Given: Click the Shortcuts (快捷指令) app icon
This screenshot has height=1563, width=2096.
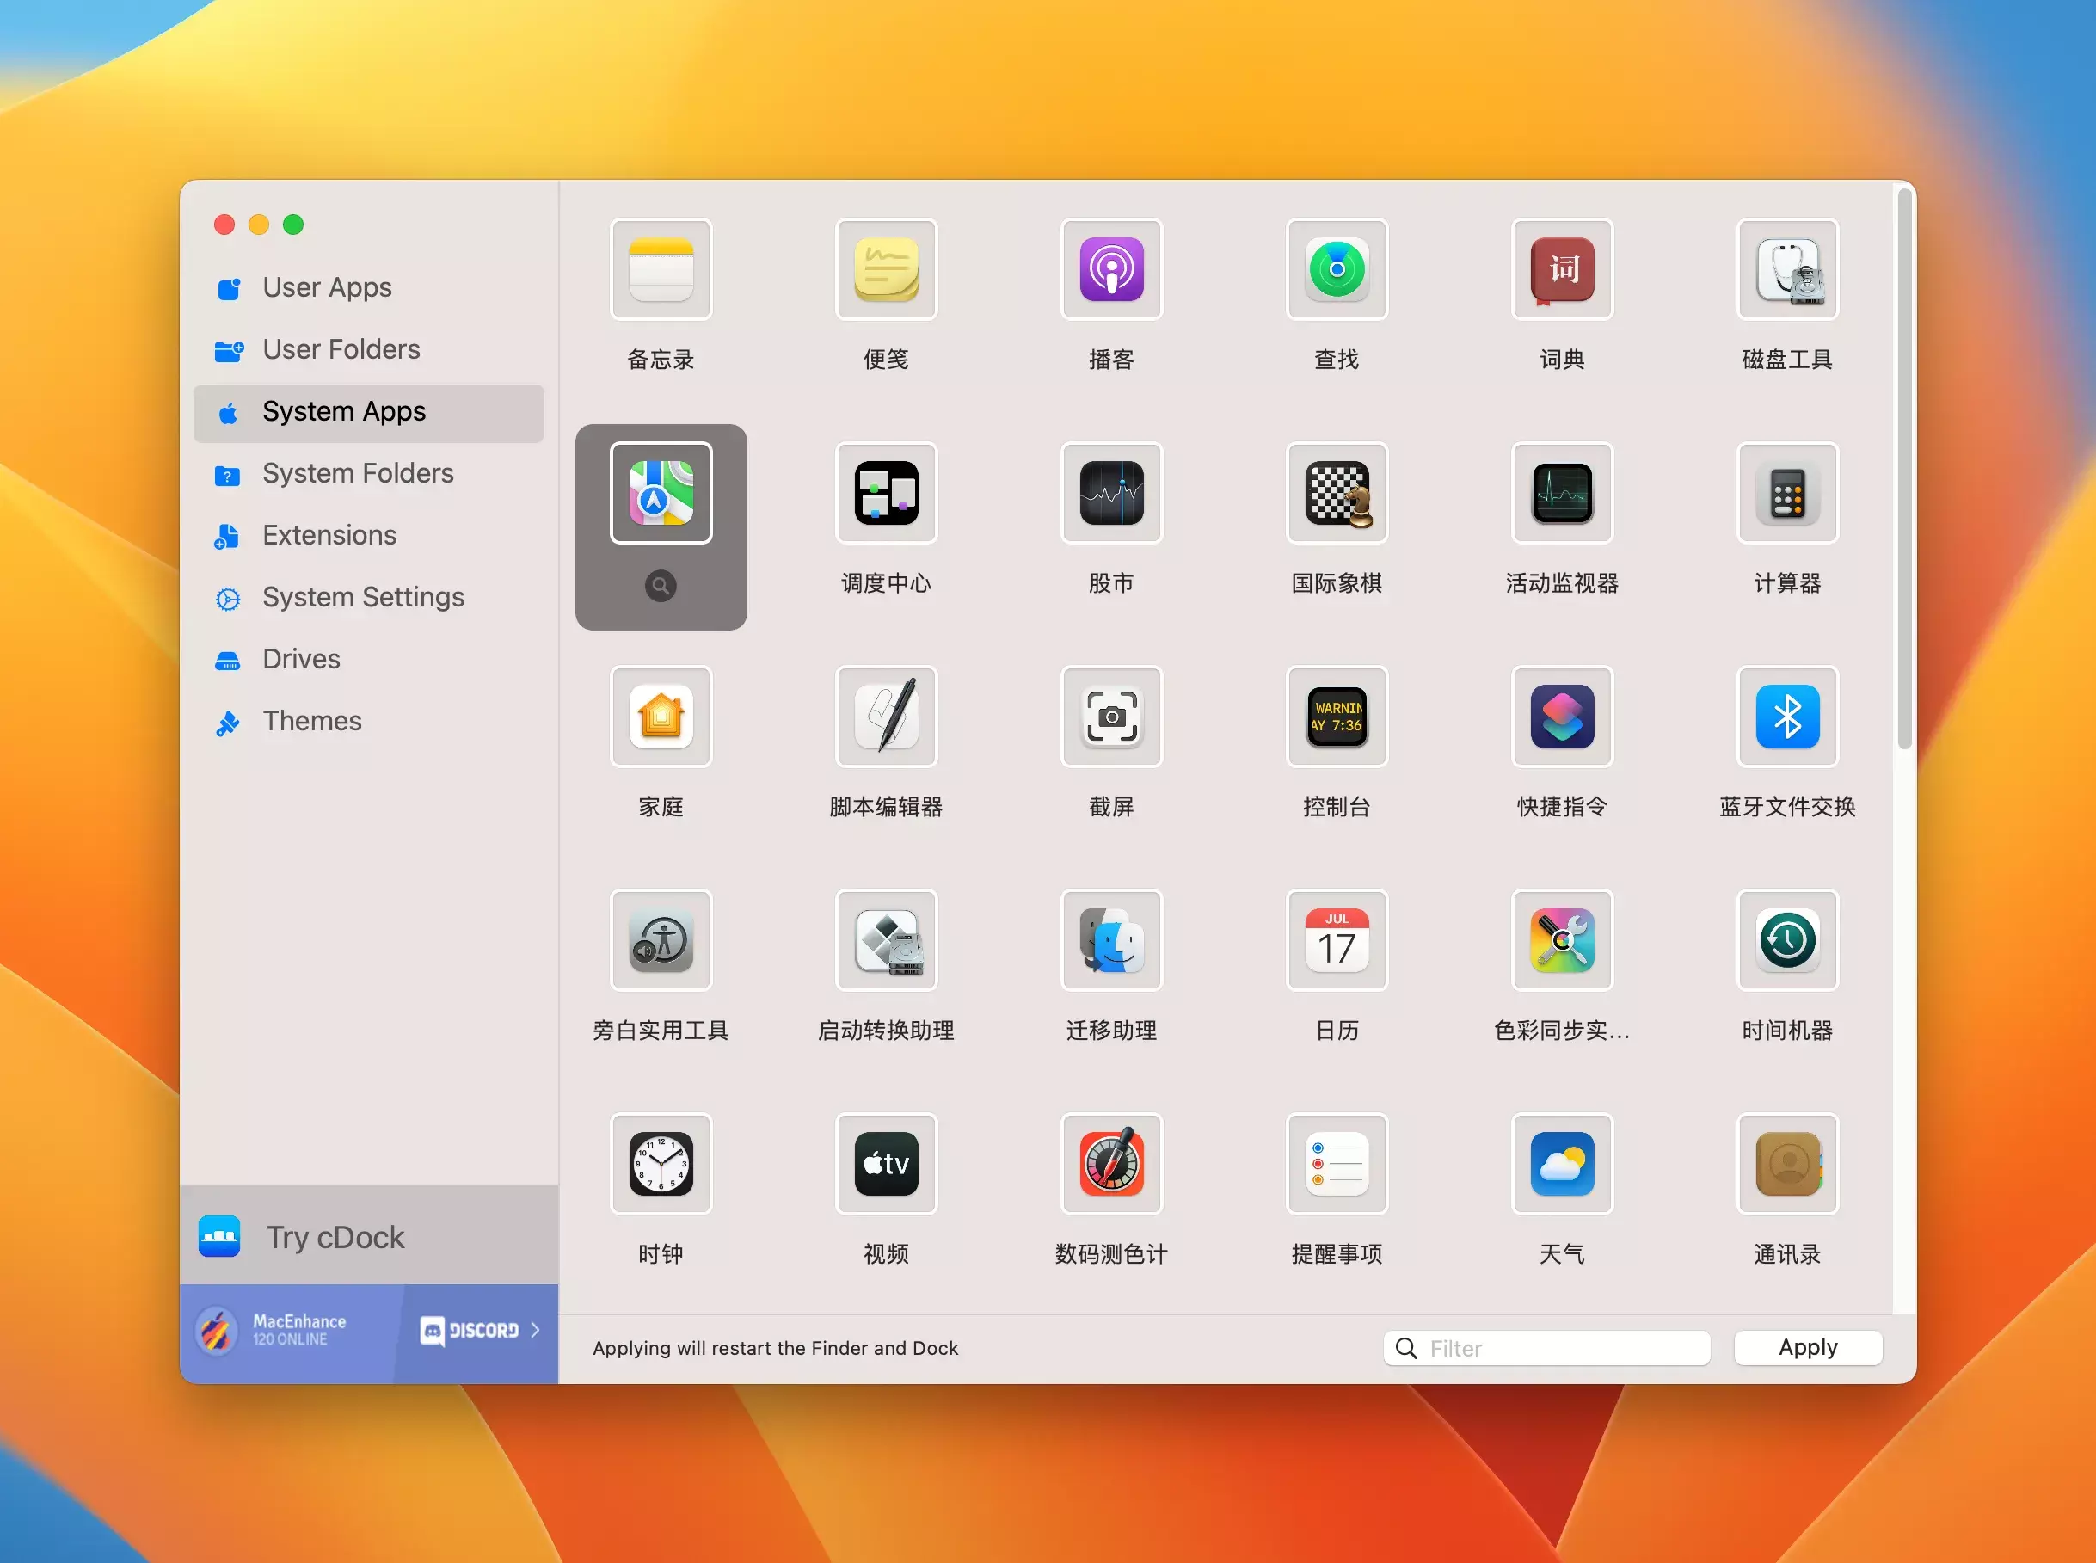Looking at the screenshot, I should click(1562, 717).
